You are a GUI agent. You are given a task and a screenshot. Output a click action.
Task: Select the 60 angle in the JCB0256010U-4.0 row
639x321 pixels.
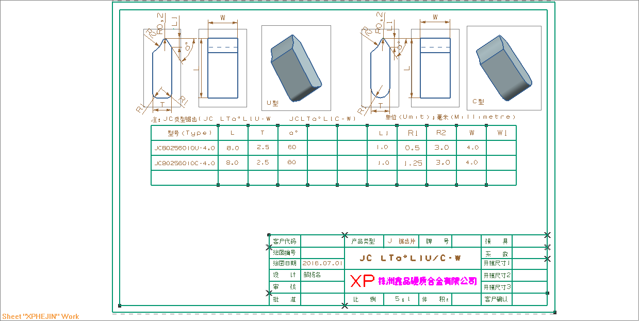(292, 148)
